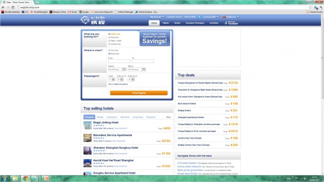This screenshot has height=182, width=324.
Task: Click Chrome icon in taskbar
Action: click(x=25, y=179)
